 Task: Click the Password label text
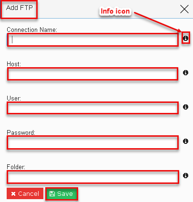21,132
